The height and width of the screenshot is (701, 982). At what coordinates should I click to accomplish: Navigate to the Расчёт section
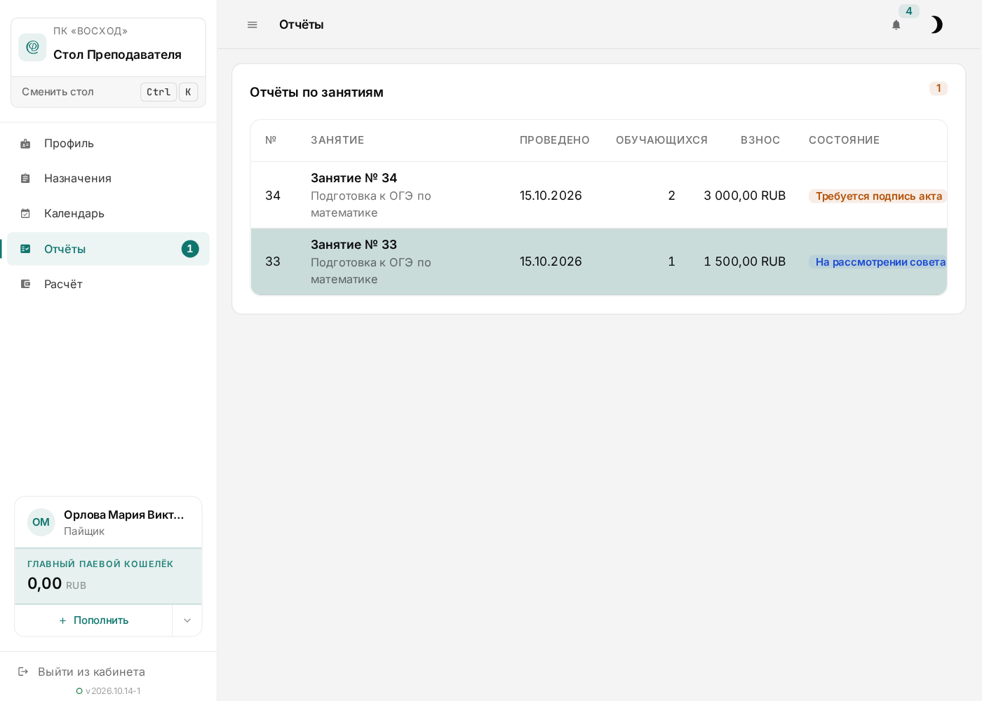click(x=108, y=284)
